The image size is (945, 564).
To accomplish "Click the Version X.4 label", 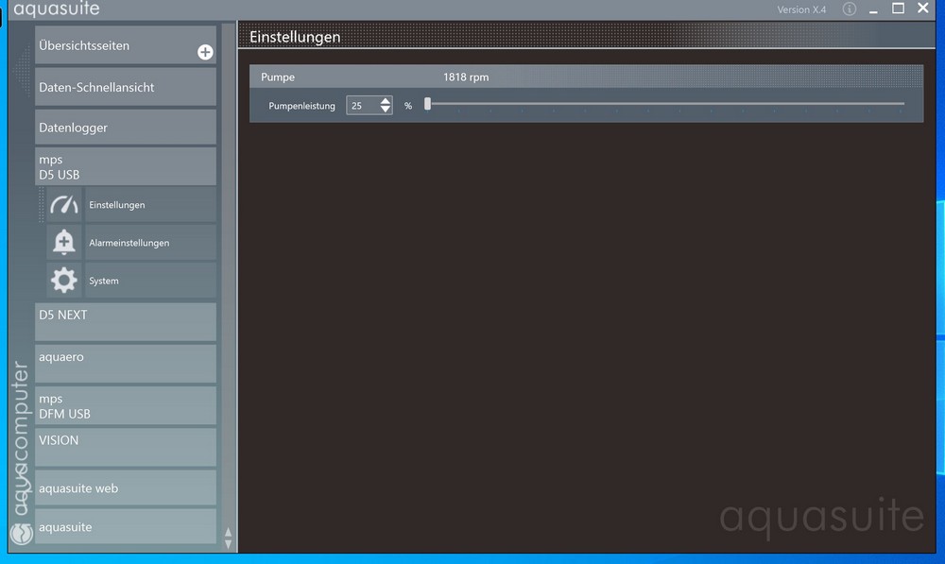I will click(801, 9).
